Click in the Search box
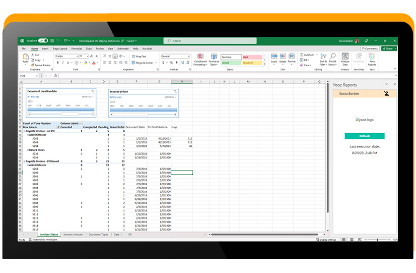This screenshot has height=273, width=416. tap(210, 41)
